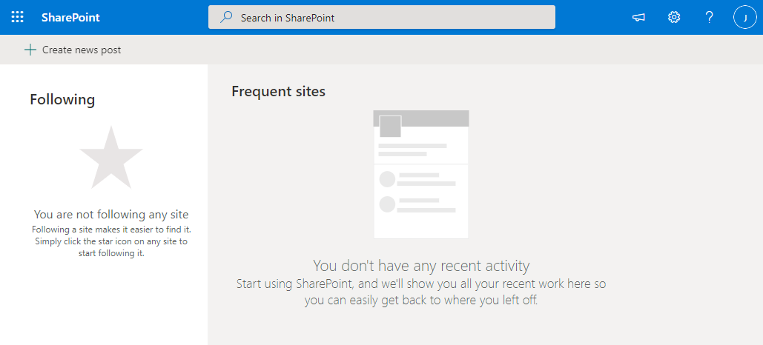
Task: Click the first circle avatar in placeholder card
Action: [387, 179]
